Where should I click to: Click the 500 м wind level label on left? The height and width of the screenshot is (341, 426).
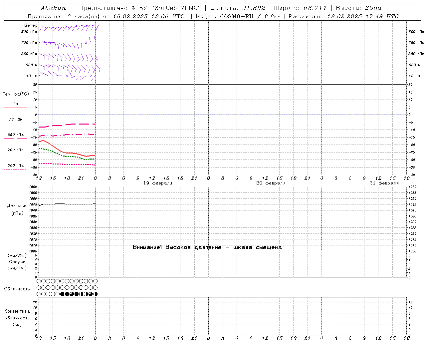tap(32, 65)
